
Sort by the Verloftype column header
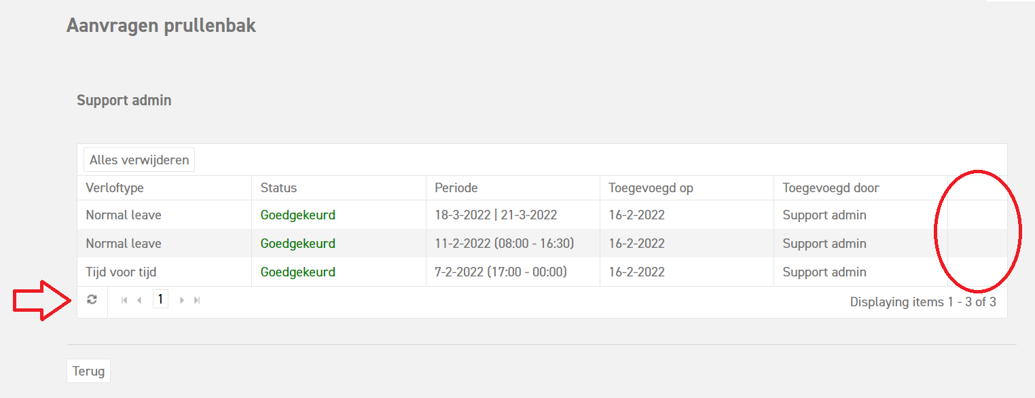115,188
